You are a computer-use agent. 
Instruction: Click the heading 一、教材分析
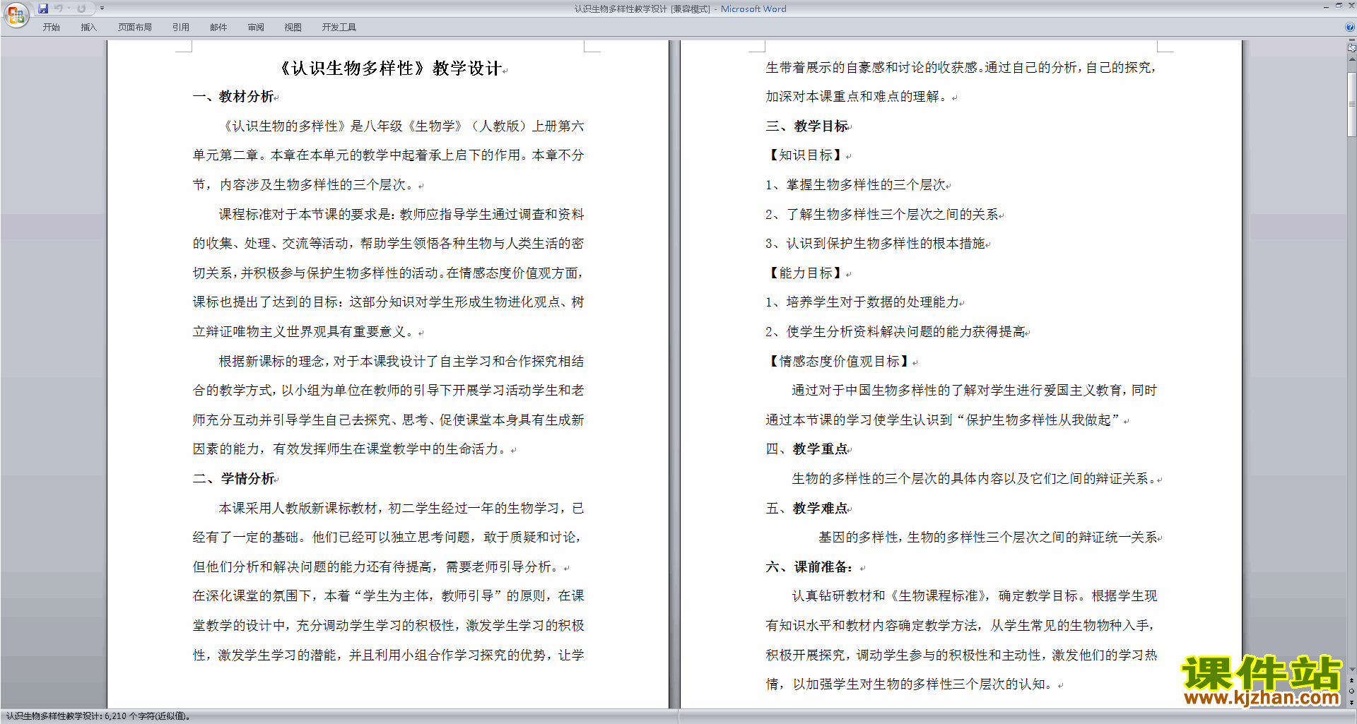233,97
